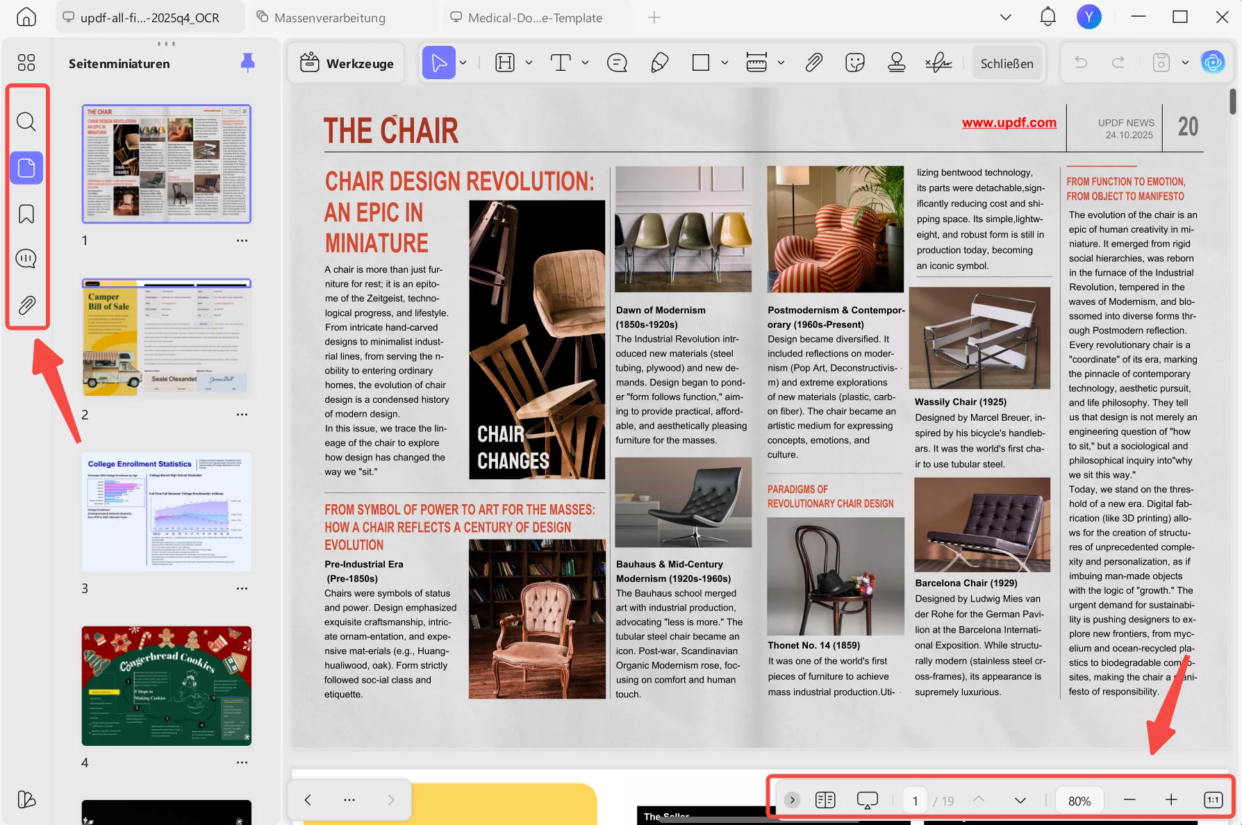Open the comments panel in sidebar

click(x=26, y=259)
